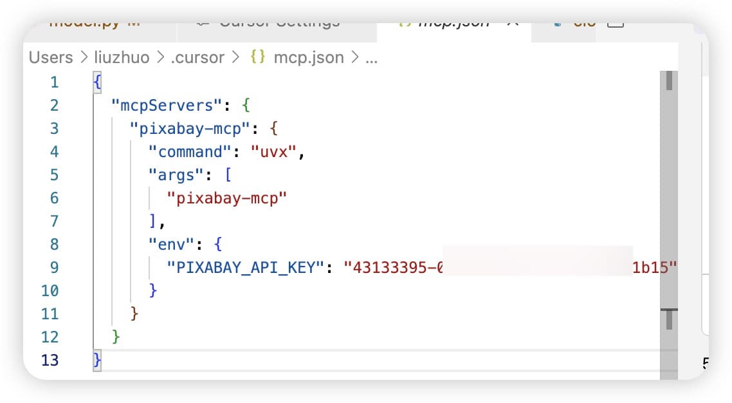This screenshot has height=403, width=732.
Task: Click the "env" key text
Action: tap(171, 244)
